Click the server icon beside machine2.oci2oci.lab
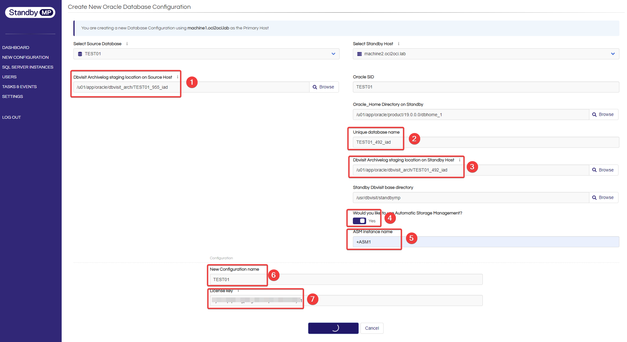 360,54
